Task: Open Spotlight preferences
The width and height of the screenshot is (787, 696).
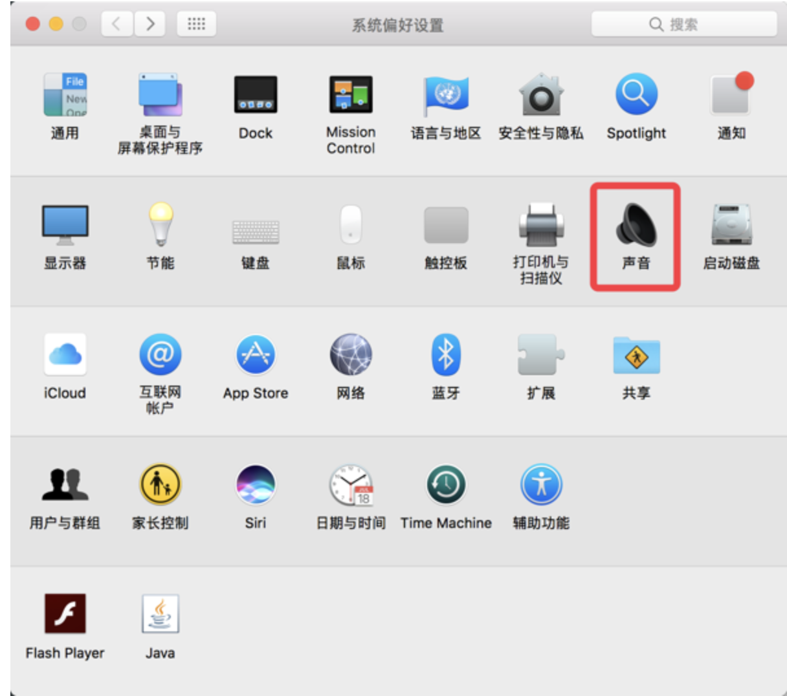Action: coord(636,95)
